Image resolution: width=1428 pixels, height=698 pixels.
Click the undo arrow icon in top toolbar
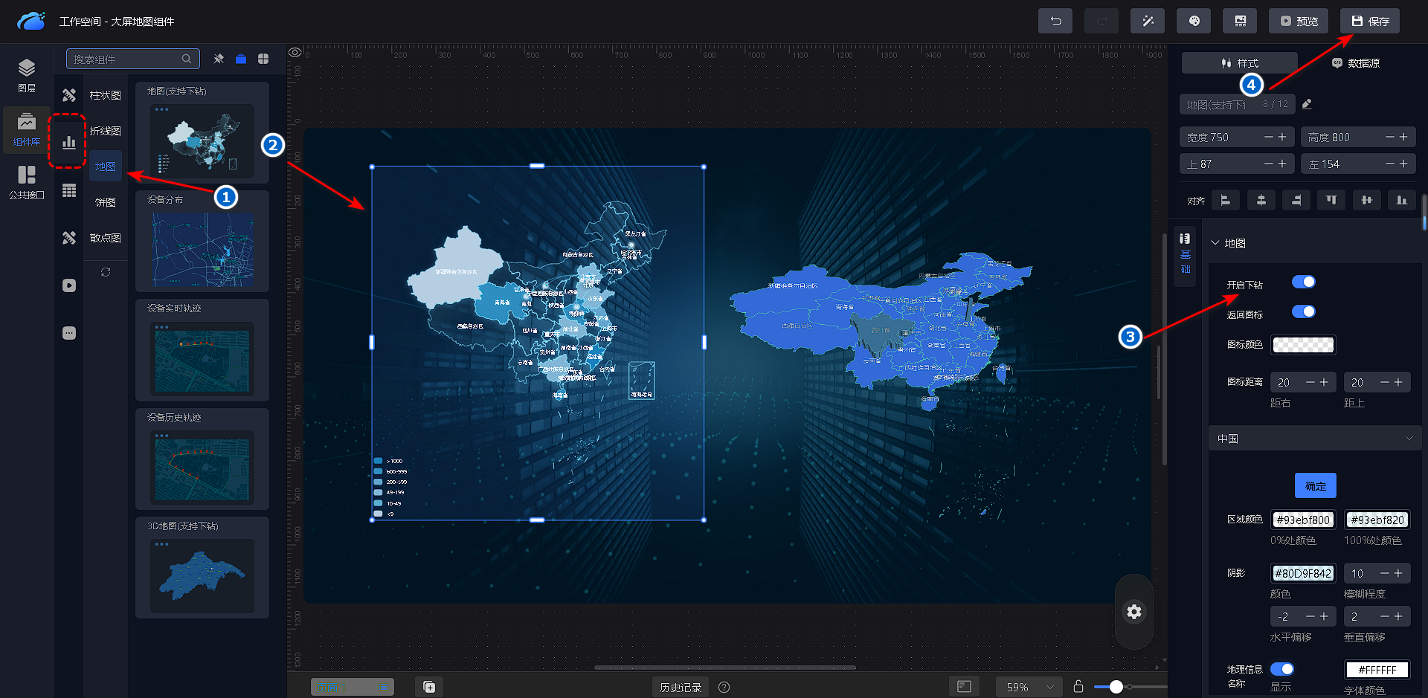point(1055,22)
